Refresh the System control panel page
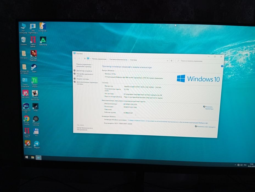The height and width of the screenshot is (192, 255). tap(171, 61)
